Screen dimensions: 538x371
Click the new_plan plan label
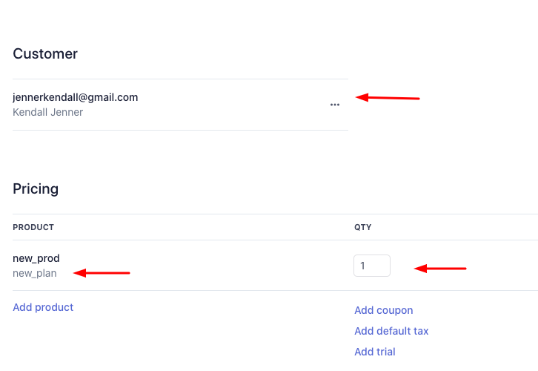coord(34,273)
